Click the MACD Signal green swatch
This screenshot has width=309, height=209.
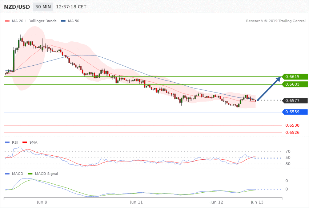point(30,173)
